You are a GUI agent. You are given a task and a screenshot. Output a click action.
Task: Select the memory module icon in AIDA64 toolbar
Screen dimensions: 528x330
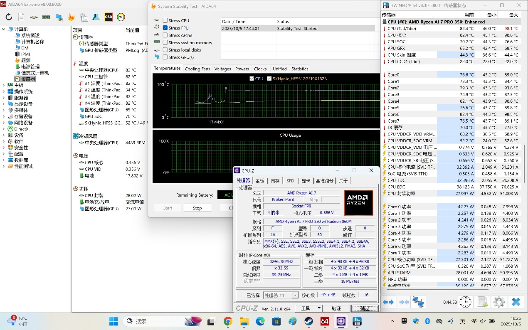point(46,17)
